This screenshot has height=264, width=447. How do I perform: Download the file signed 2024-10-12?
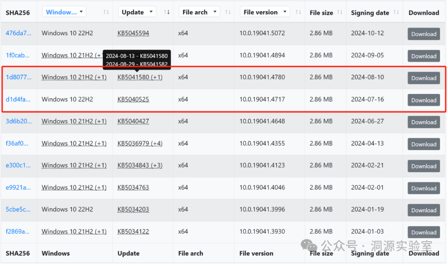(x=424, y=34)
